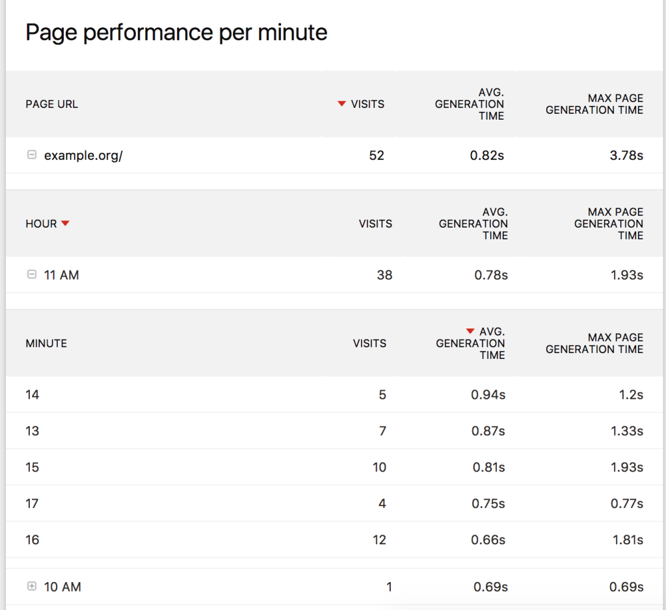Click the minus icon beside 11 AM
Viewport: 666px width, 610px height.
[x=31, y=274]
